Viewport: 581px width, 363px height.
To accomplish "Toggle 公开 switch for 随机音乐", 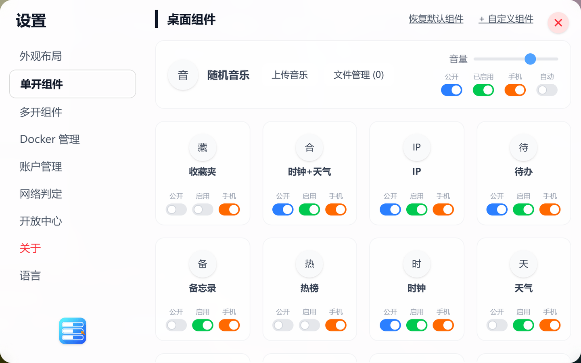I will (x=451, y=90).
